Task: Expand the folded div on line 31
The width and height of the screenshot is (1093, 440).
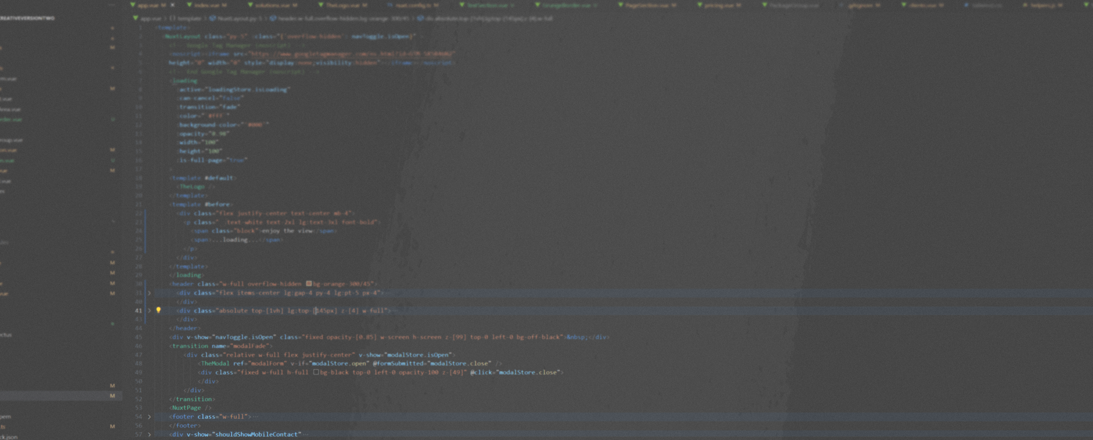Action: [x=149, y=293]
